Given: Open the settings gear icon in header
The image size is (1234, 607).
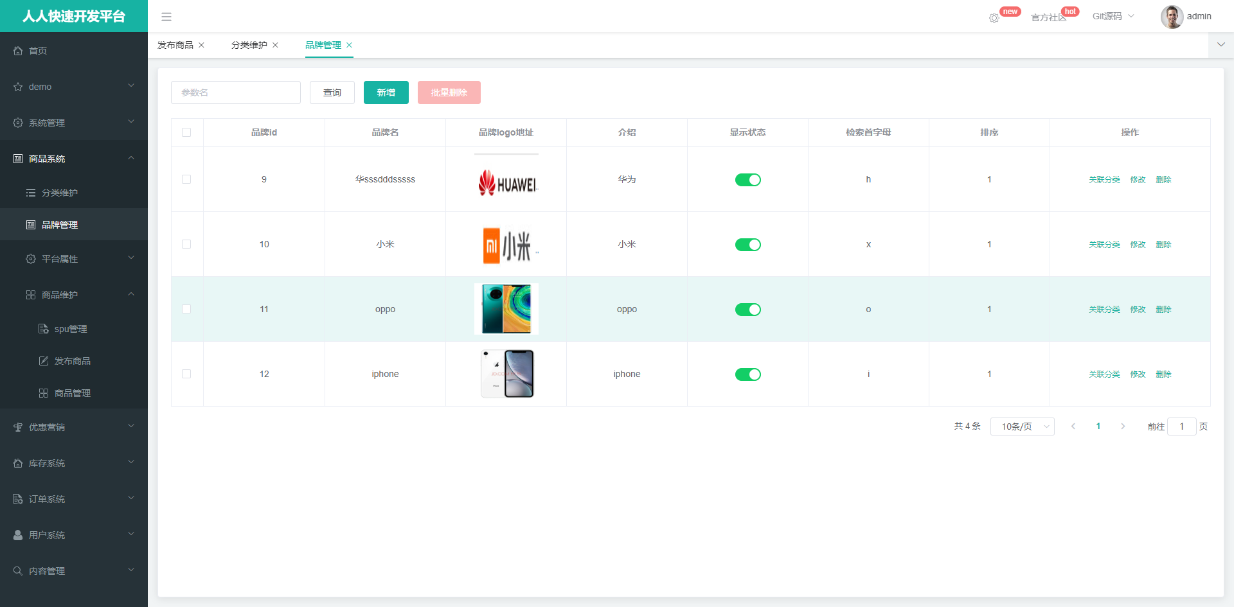Looking at the screenshot, I should point(994,18).
